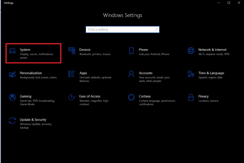Click the Cortana circle icon
The width and height of the screenshot is (244, 163).
[x=131, y=97]
